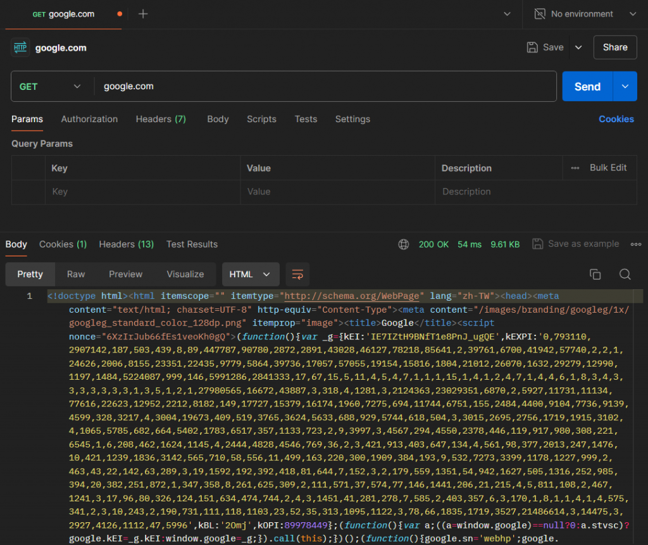Open the No environment dropdown
Image resolution: width=648 pixels, height=545 pixels.
[x=585, y=14]
